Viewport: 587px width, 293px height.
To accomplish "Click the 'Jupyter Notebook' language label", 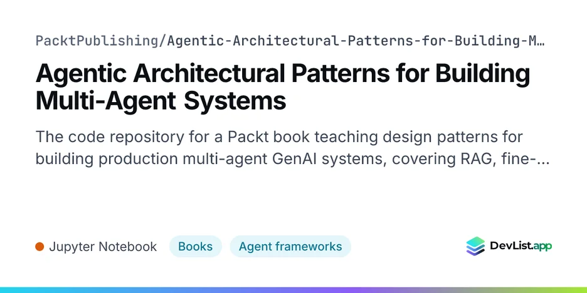I will (x=103, y=247).
